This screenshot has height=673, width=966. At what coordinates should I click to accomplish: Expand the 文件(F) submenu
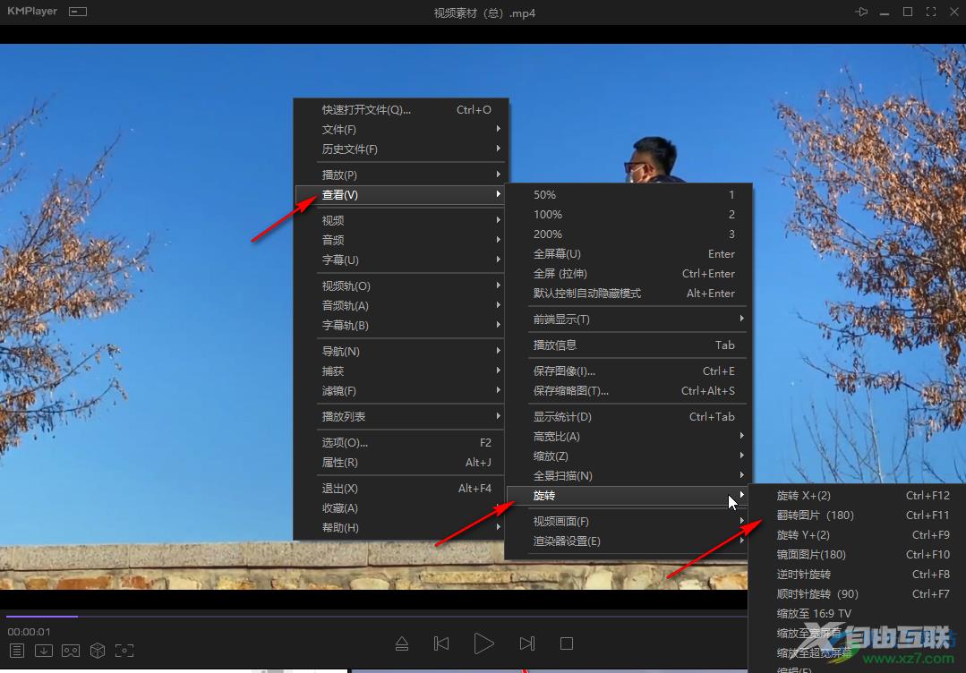399,129
